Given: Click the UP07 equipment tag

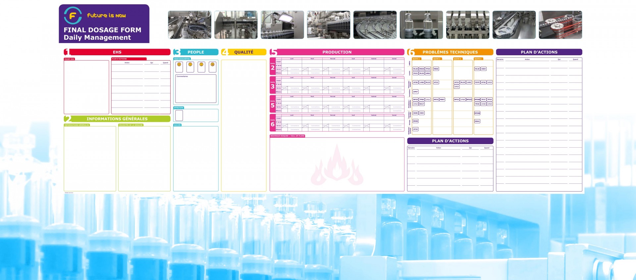Looking at the screenshot, I should click(415, 92).
